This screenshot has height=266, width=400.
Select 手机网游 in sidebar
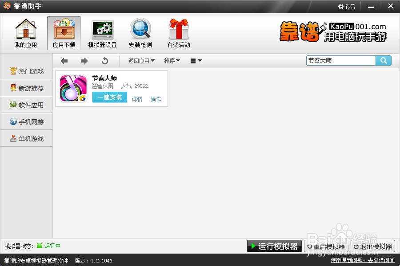tap(27, 121)
